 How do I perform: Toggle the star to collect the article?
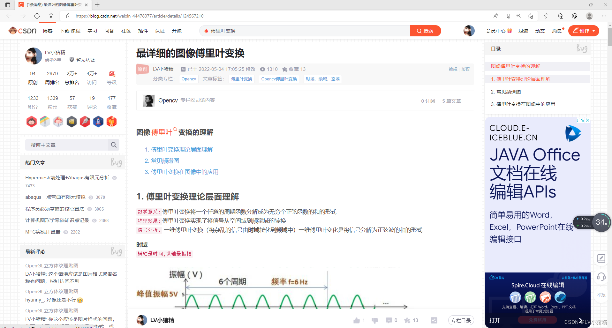point(407,320)
